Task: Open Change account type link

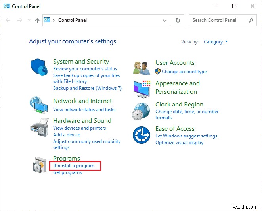Action: [x=184, y=72]
